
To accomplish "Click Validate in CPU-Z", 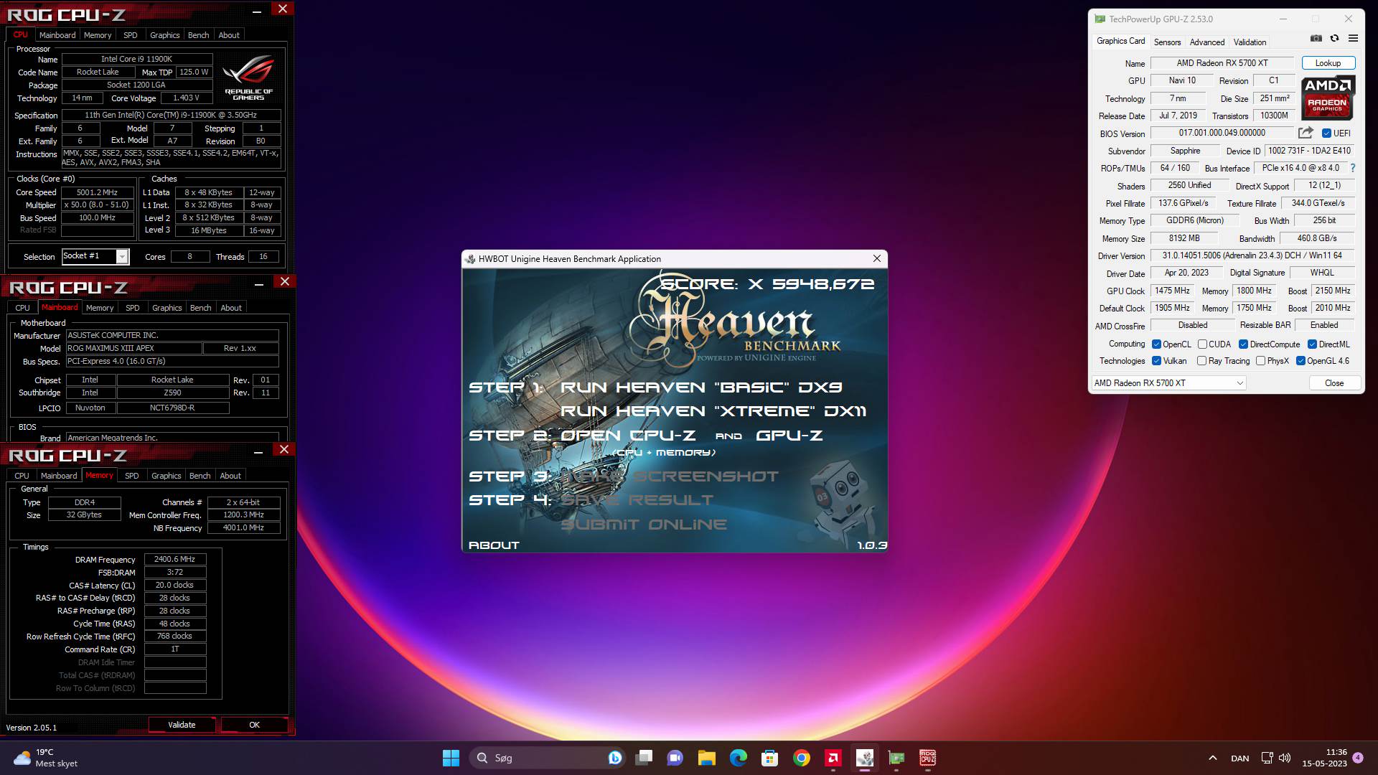I will (x=182, y=725).
